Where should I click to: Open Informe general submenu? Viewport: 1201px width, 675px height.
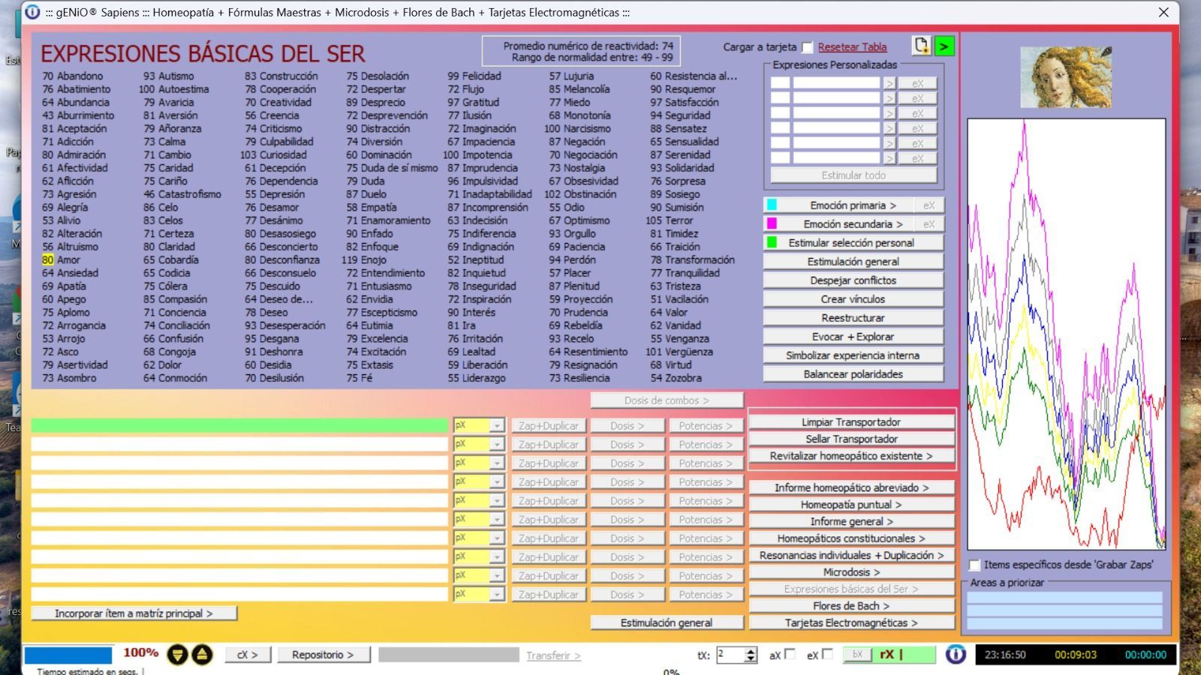pyautogui.click(x=851, y=521)
